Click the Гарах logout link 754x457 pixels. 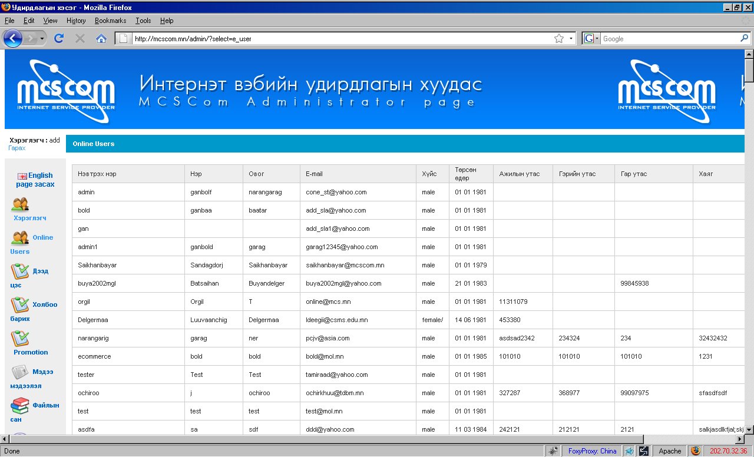click(17, 148)
